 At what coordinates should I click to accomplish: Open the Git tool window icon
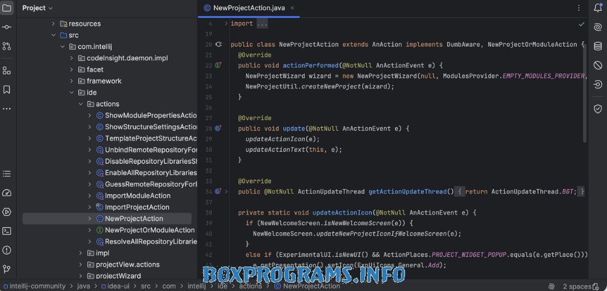click(x=7, y=269)
